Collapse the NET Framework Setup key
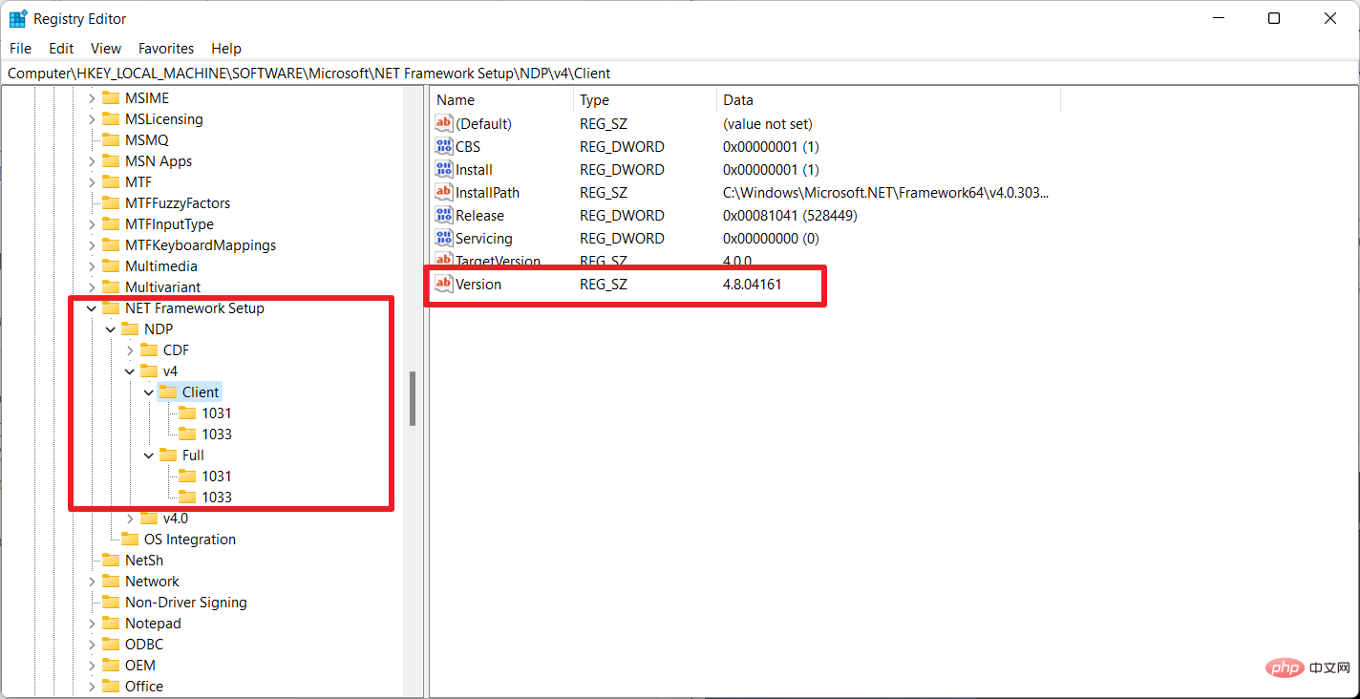Screen dimensions: 1360x699 (x=92, y=307)
